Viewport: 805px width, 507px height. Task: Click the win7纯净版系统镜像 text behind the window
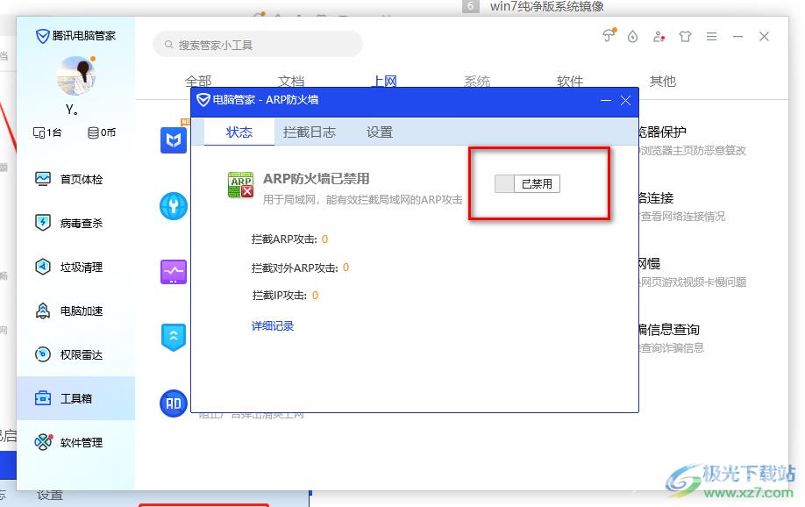pyautogui.click(x=547, y=7)
